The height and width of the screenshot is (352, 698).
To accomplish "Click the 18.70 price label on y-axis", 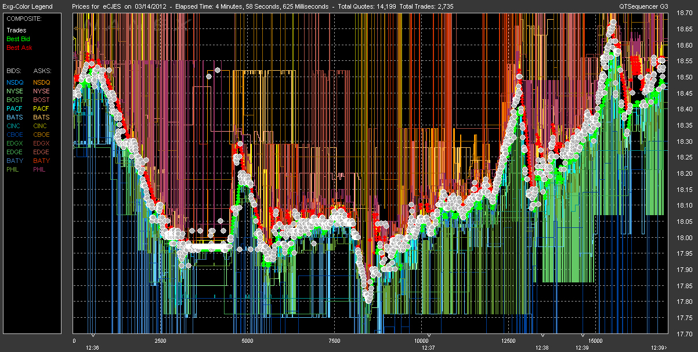I will [x=683, y=13].
